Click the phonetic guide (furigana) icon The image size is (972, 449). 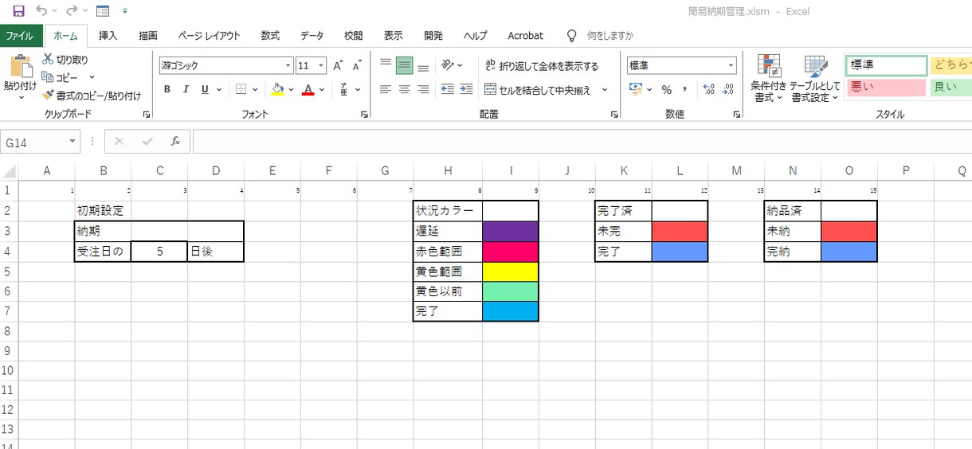pos(344,89)
